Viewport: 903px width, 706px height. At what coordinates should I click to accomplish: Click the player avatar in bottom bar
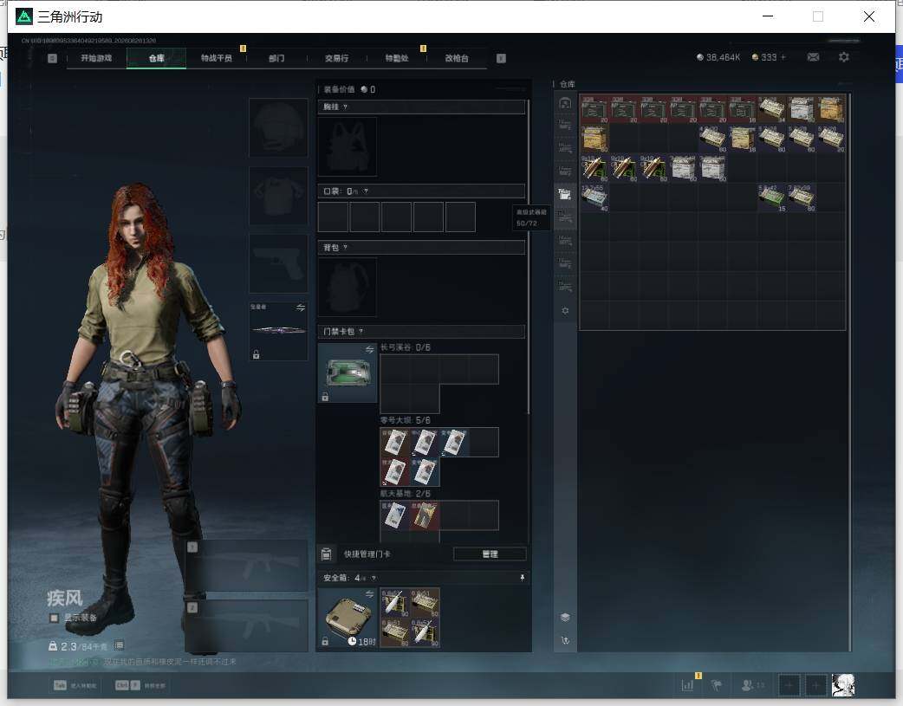point(844,685)
